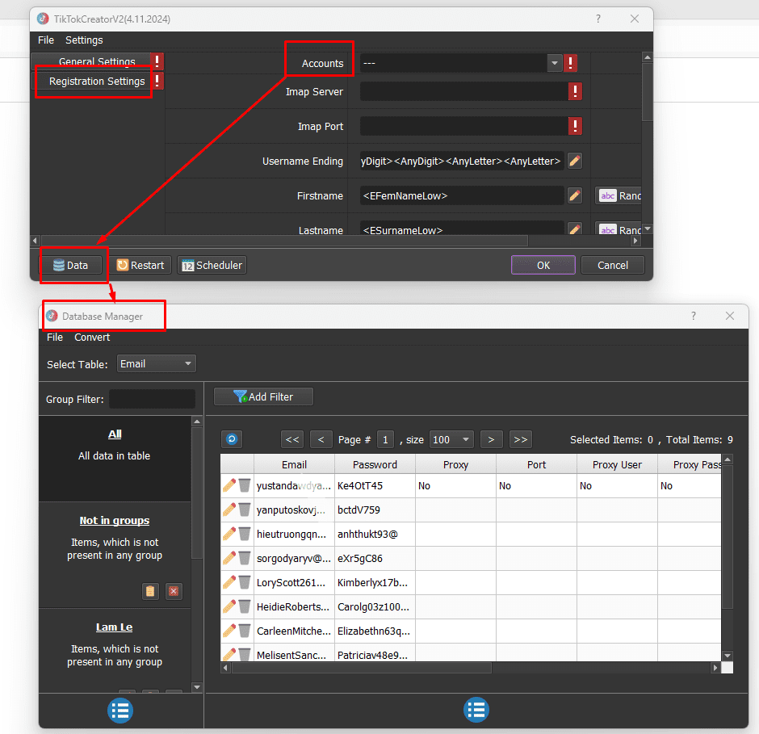Viewport: 759px width, 734px height.
Task: Click the Imap Server input field
Action: [464, 91]
